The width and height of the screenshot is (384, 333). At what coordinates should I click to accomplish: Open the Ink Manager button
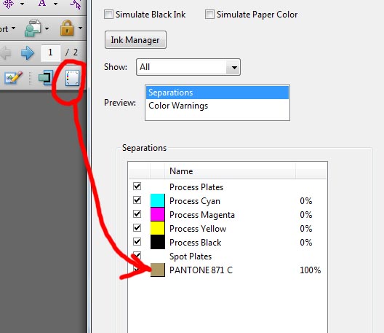click(135, 40)
